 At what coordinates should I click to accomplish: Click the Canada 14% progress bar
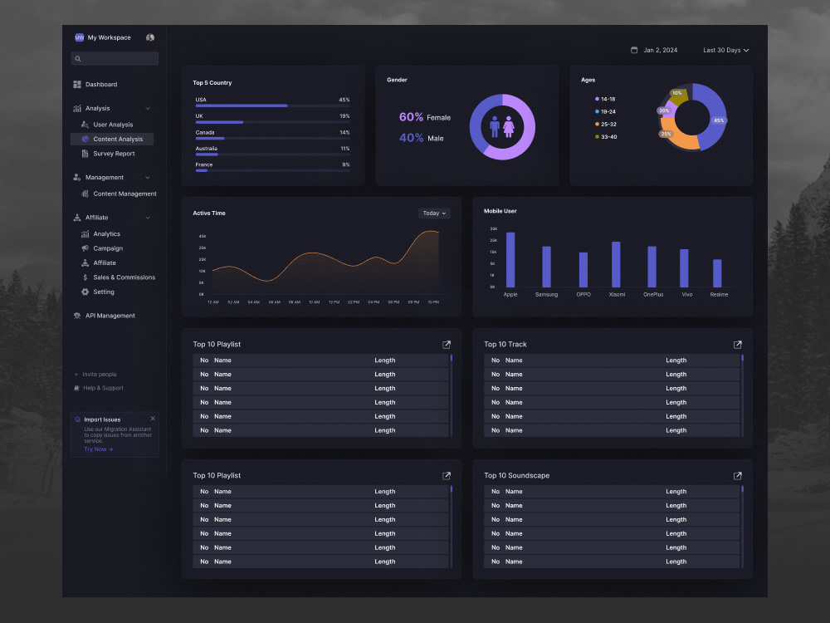click(x=272, y=138)
